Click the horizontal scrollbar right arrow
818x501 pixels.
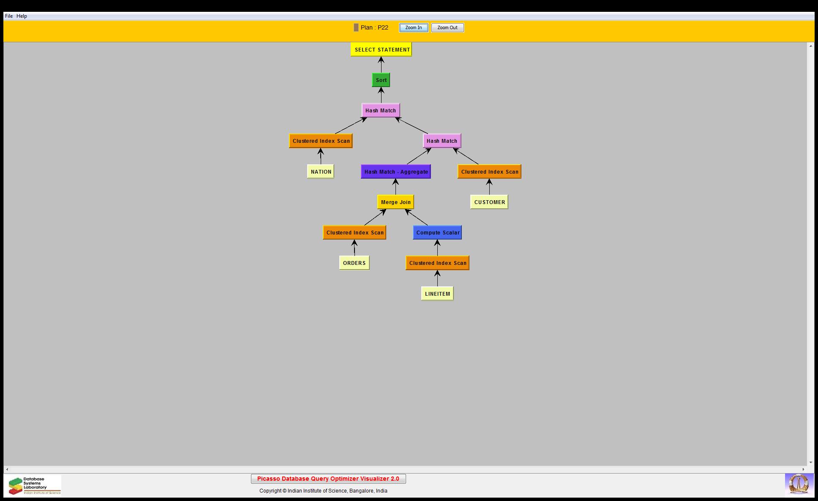tap(804, 469)
